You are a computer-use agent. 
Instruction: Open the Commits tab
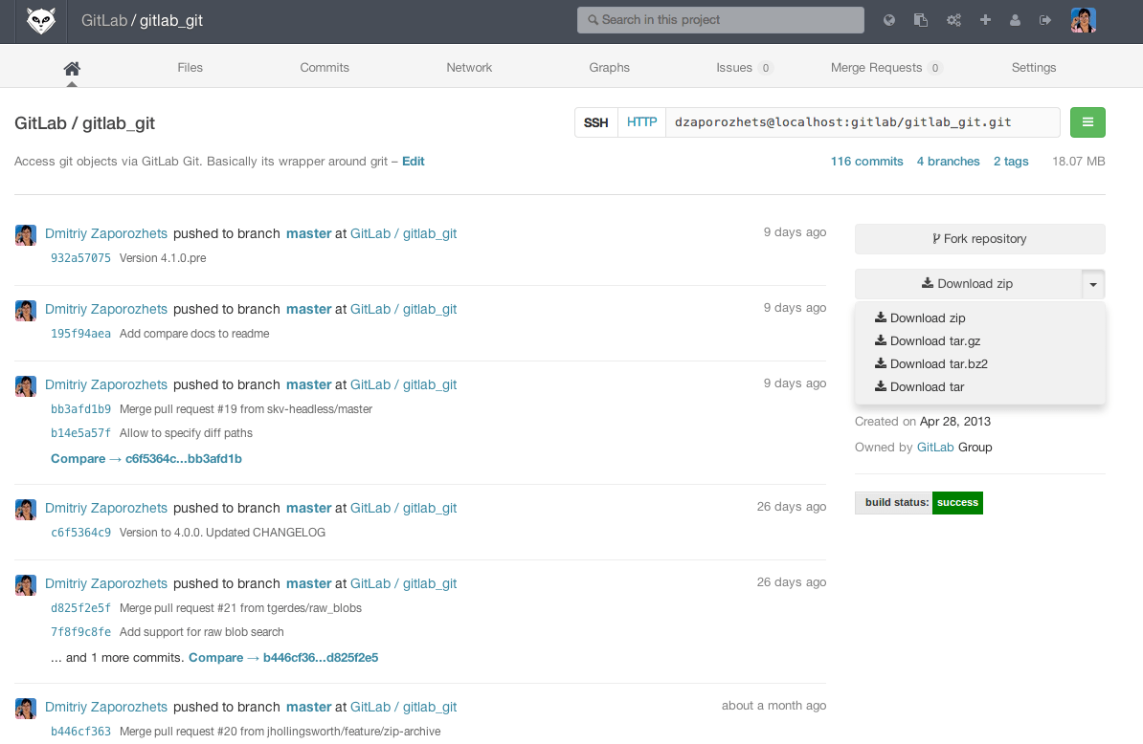tap(325, 68)
